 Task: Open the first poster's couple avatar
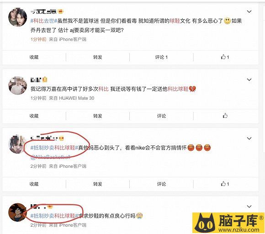17,17
